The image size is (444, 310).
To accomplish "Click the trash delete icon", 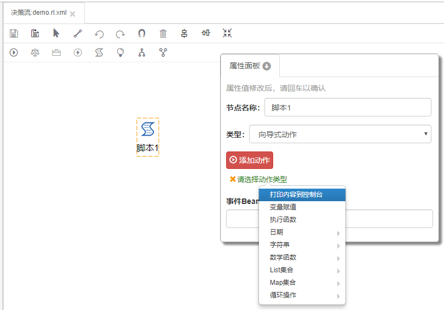I will point(163,34).
